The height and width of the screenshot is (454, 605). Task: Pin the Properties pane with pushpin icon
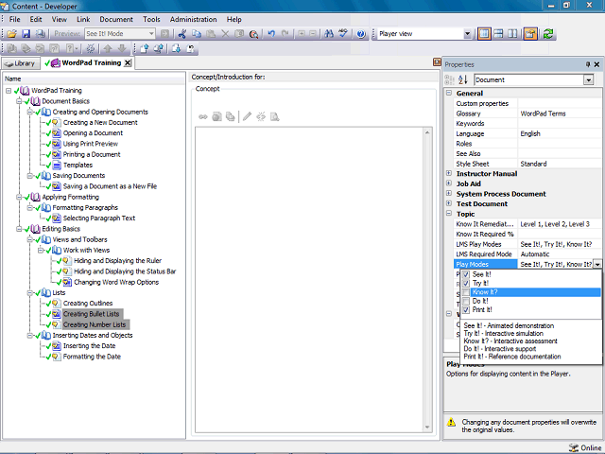(588, 64)
